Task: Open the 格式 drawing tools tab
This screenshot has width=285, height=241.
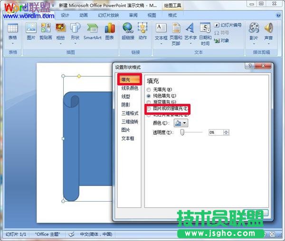Action: pyautogui.click(x=172, y=15)
